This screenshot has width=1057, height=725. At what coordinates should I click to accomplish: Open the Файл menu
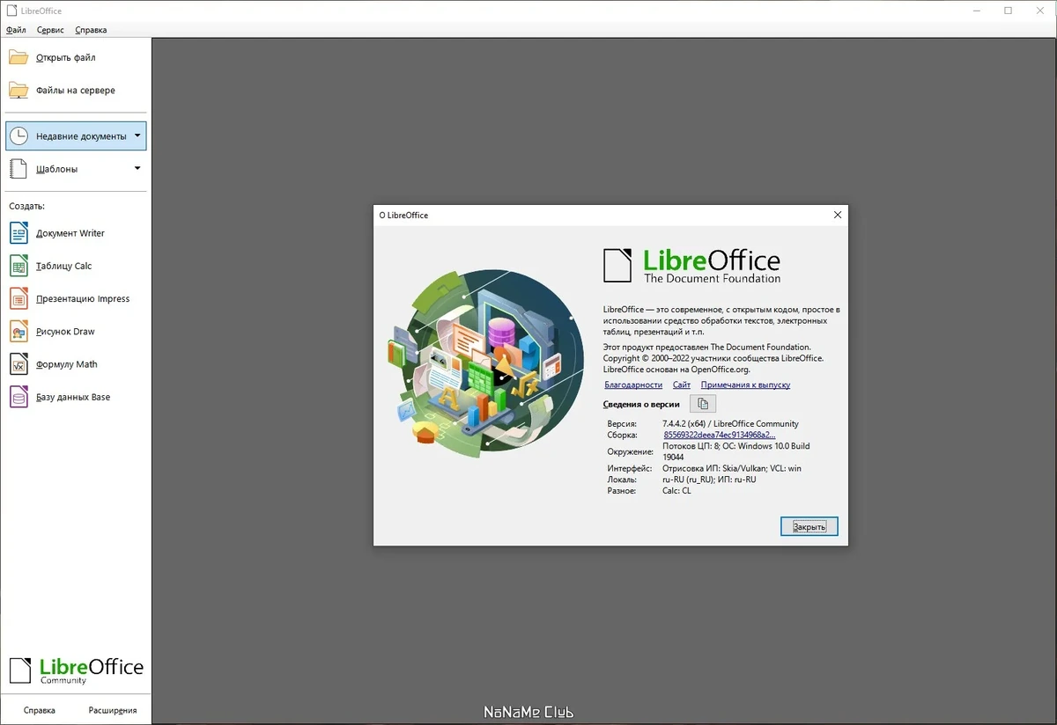pos(16,30)
